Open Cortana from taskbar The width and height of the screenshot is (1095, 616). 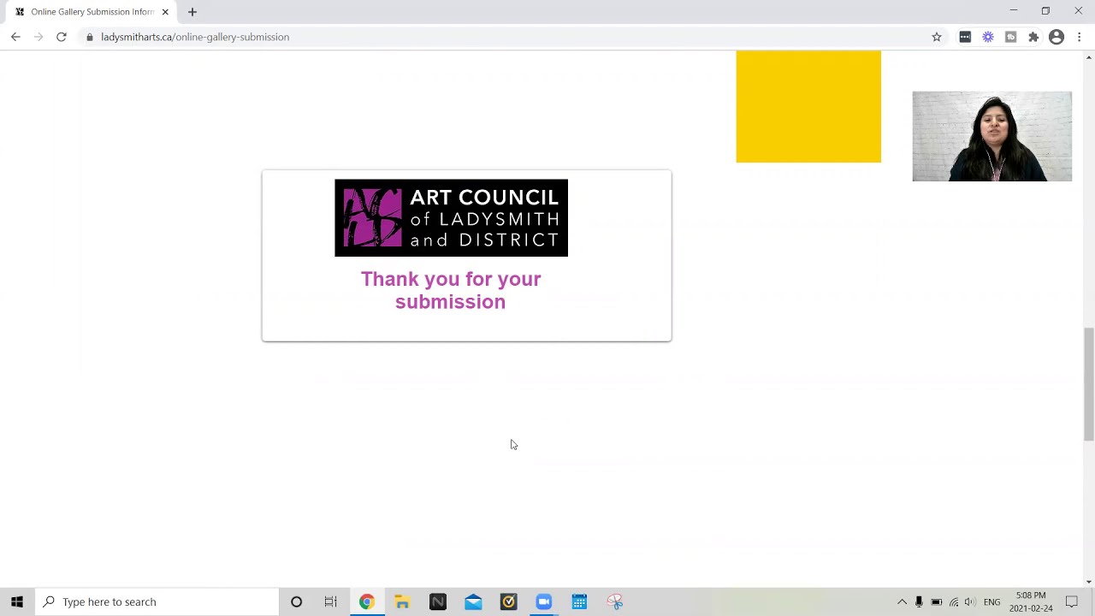[x=296, y=601]
